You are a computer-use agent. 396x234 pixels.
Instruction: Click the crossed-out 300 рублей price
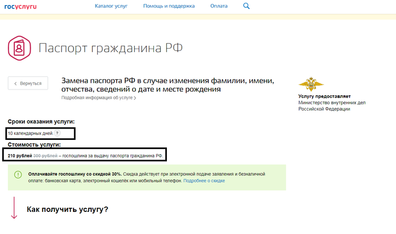[45, 155]
